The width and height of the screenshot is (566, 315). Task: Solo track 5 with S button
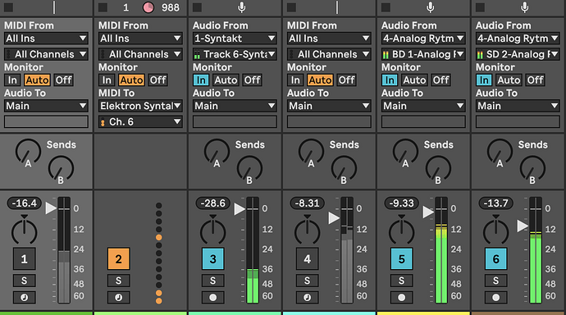point(401,281)
